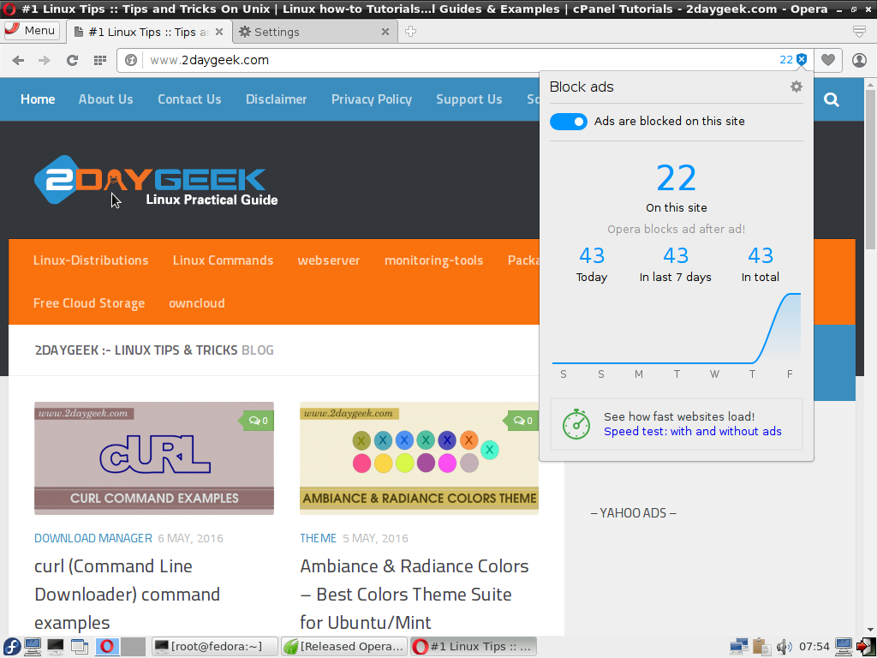Open the Speed Dial grid icon
The image size is (877, 658).
(x=100, y=61)
